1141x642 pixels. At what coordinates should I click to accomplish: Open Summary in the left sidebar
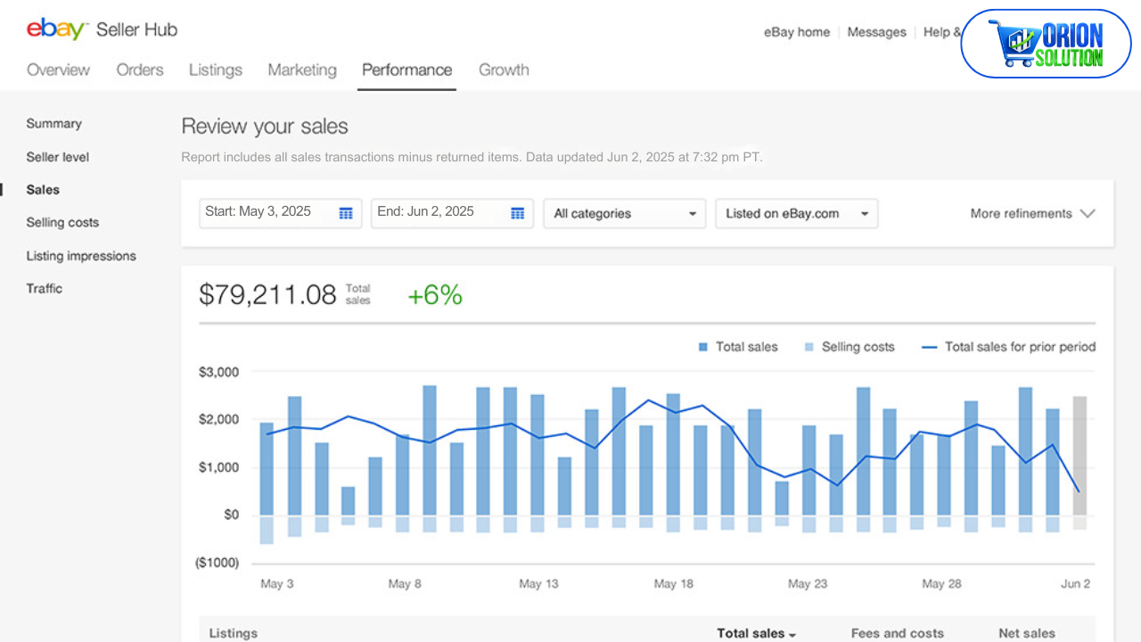[54, 124]
